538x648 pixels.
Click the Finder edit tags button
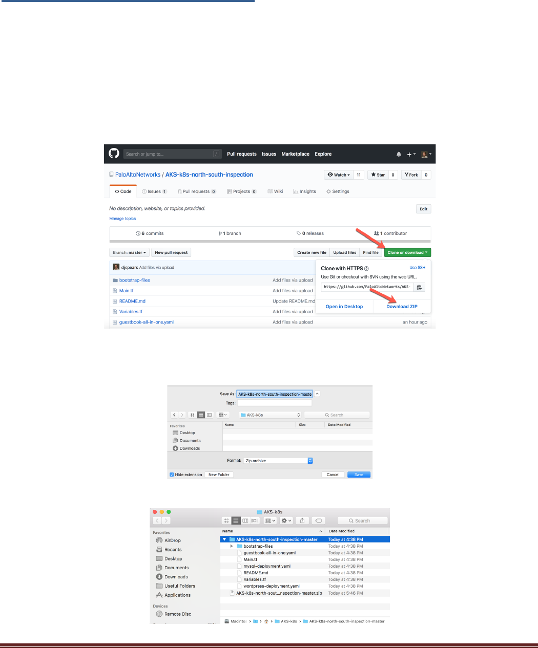[x=318, y=521]
